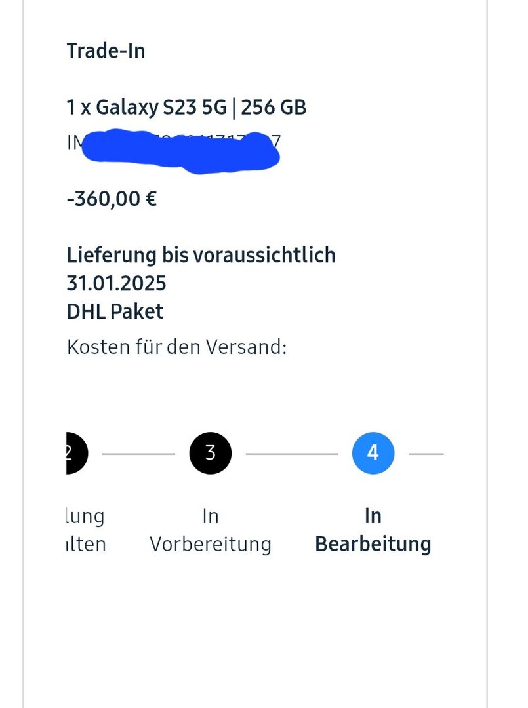Click "Lieferung bis voraussichtlich" text
This screenshot has height=708, width=528.
coord(201,254)
